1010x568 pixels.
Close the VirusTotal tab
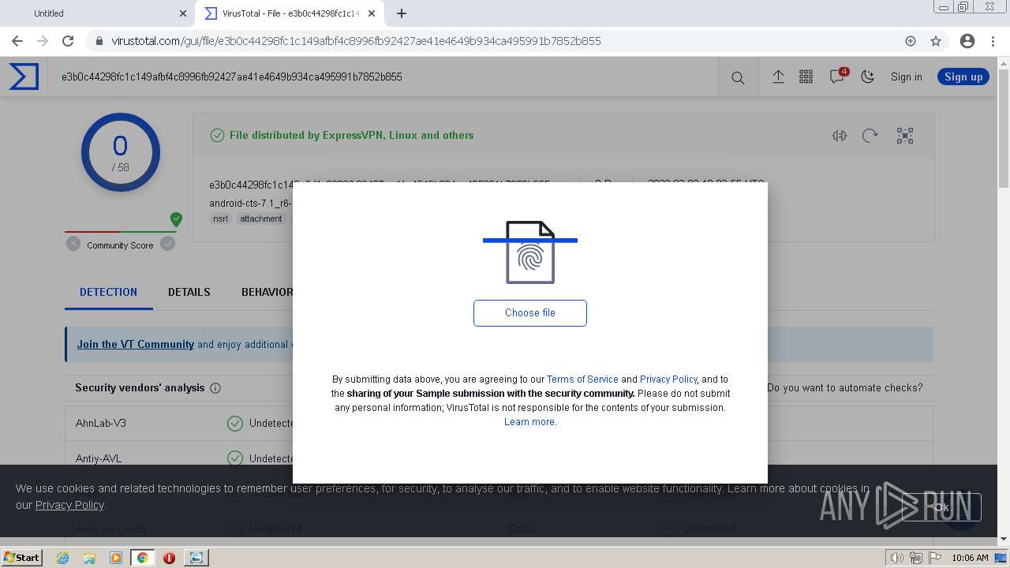[372, 13]
